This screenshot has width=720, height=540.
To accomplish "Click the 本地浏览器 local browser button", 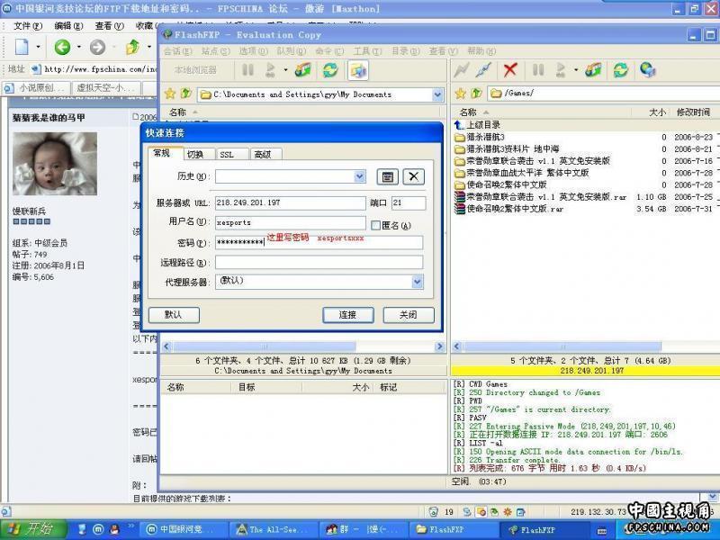I will [195, 70].
